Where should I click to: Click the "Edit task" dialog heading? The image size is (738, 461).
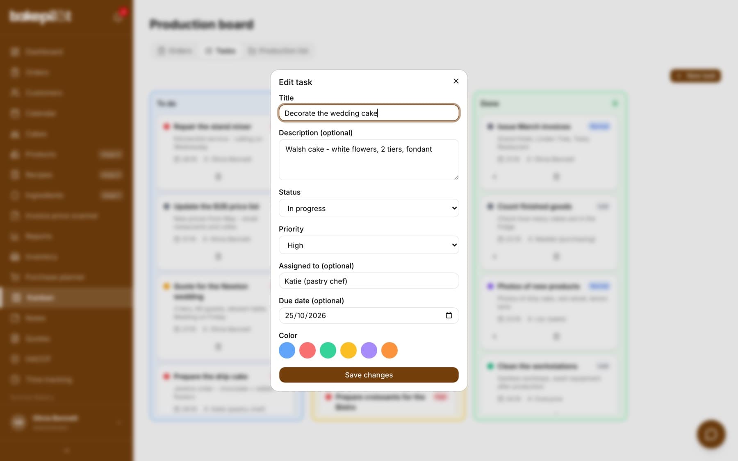coord(296,82)
